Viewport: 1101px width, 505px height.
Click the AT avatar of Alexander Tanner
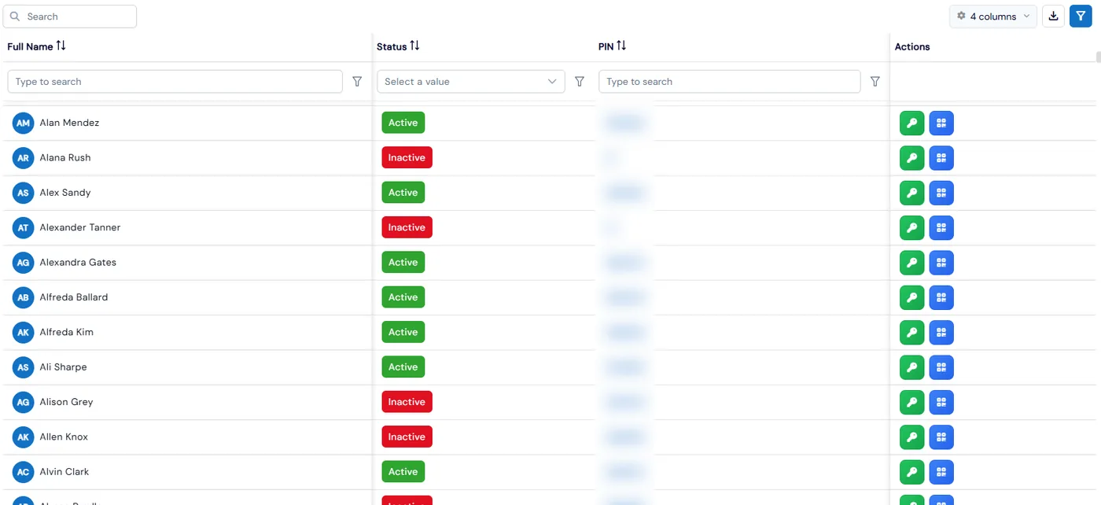point(24,227)
